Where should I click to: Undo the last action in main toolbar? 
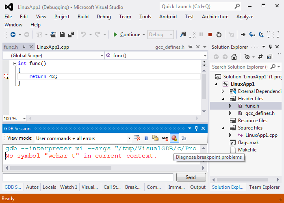83,35
